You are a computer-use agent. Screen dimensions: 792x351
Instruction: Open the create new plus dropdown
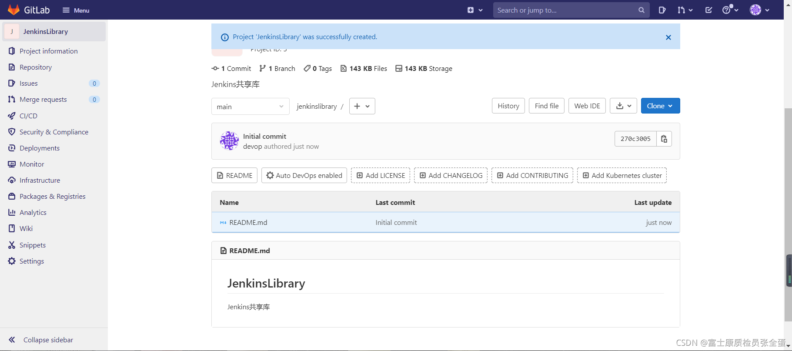pos(475,10)
